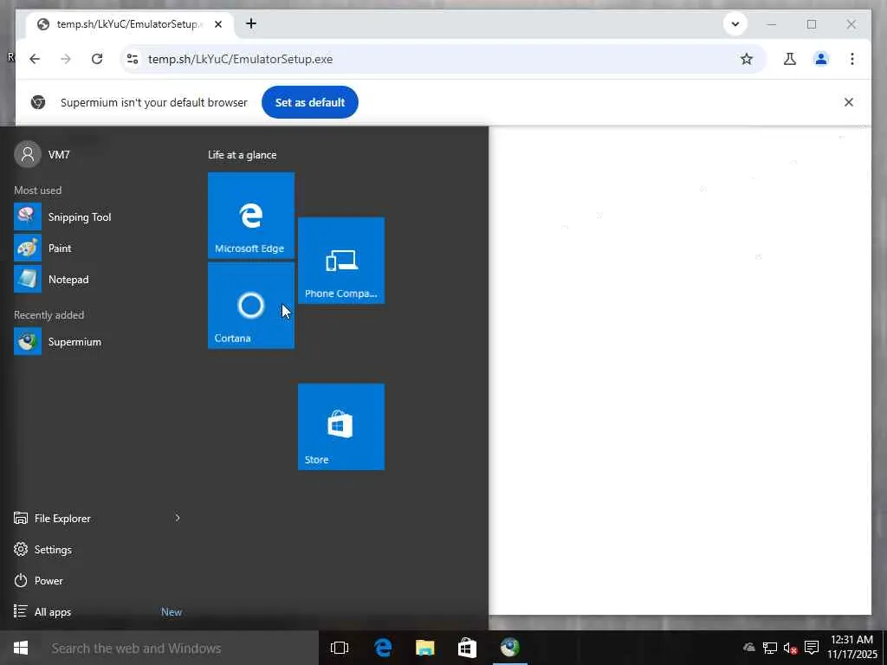
Task: Launch Notepad from Most used
Action: click(96, 280)
